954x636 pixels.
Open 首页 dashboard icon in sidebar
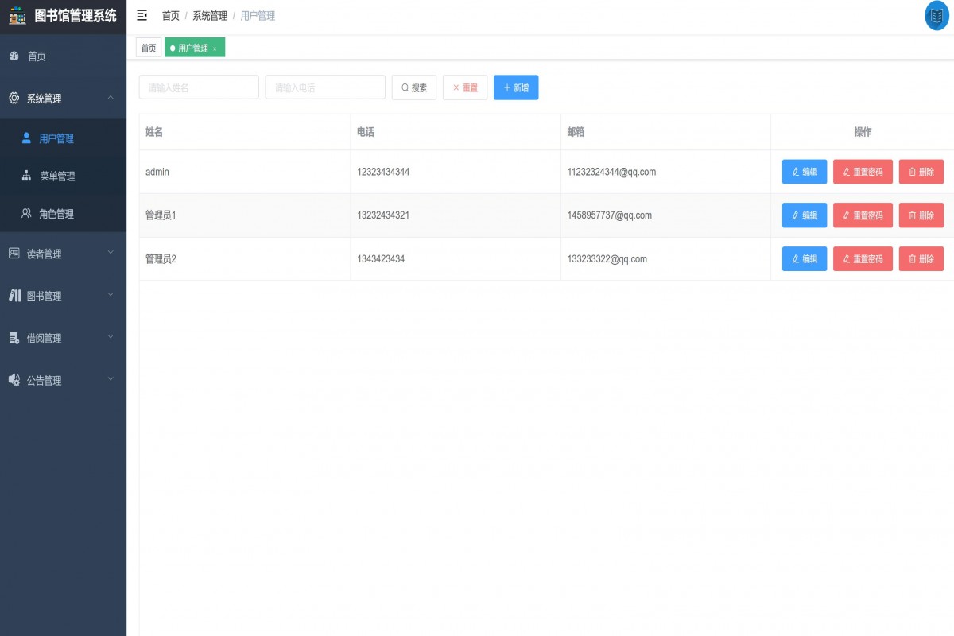[x=14, y=56]
